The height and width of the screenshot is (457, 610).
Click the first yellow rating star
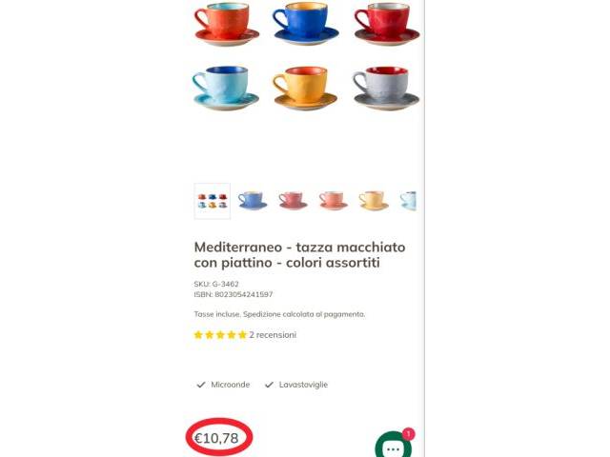(x=198, y=335)
